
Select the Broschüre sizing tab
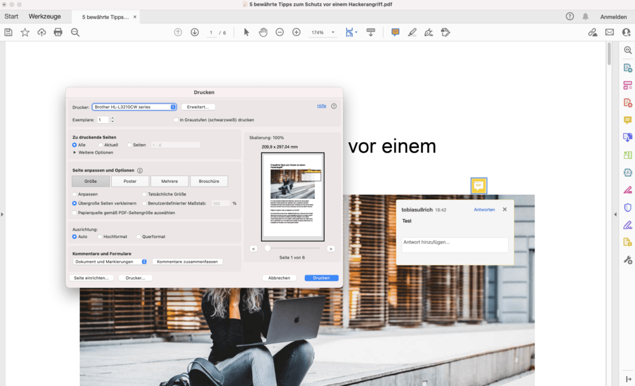(x=209, y=181)
